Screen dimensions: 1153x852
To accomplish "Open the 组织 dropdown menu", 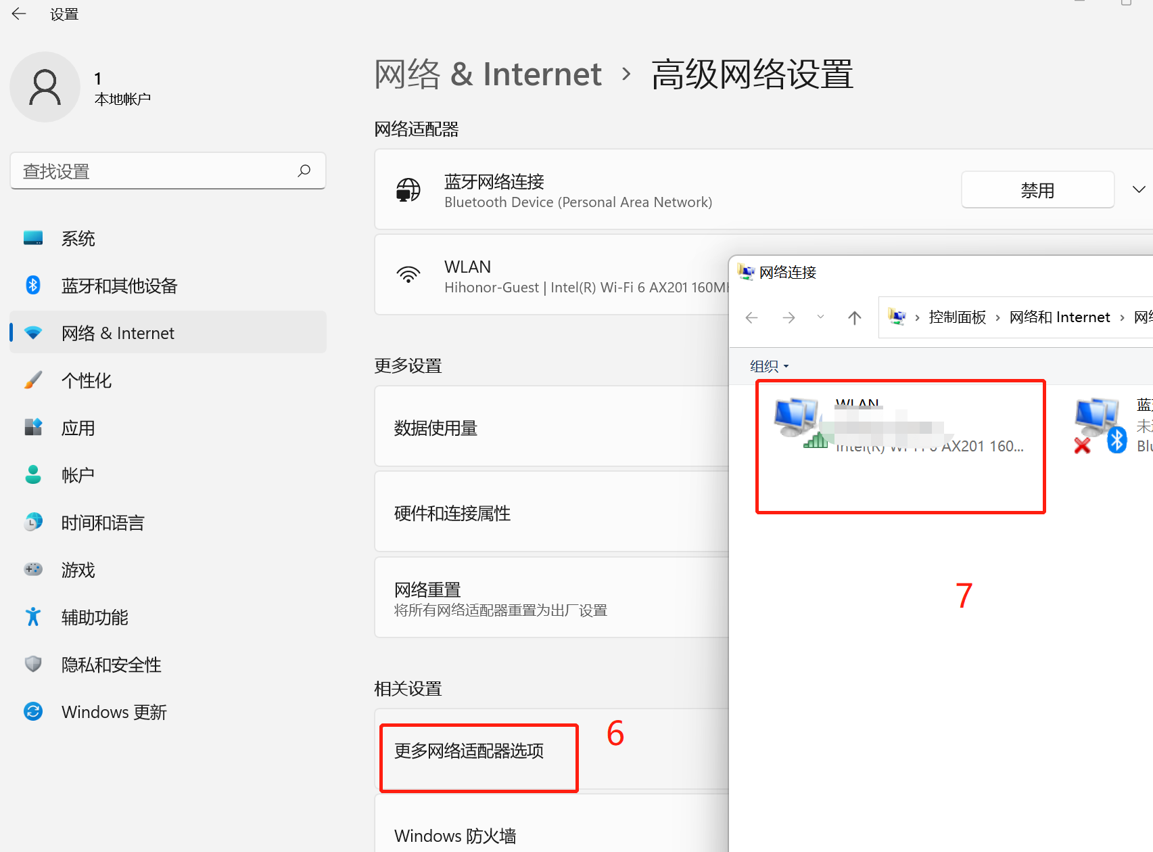I will [769, 366].
